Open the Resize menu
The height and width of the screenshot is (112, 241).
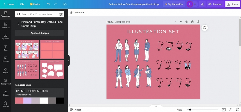pyautogui.click(x=35, y=4)
